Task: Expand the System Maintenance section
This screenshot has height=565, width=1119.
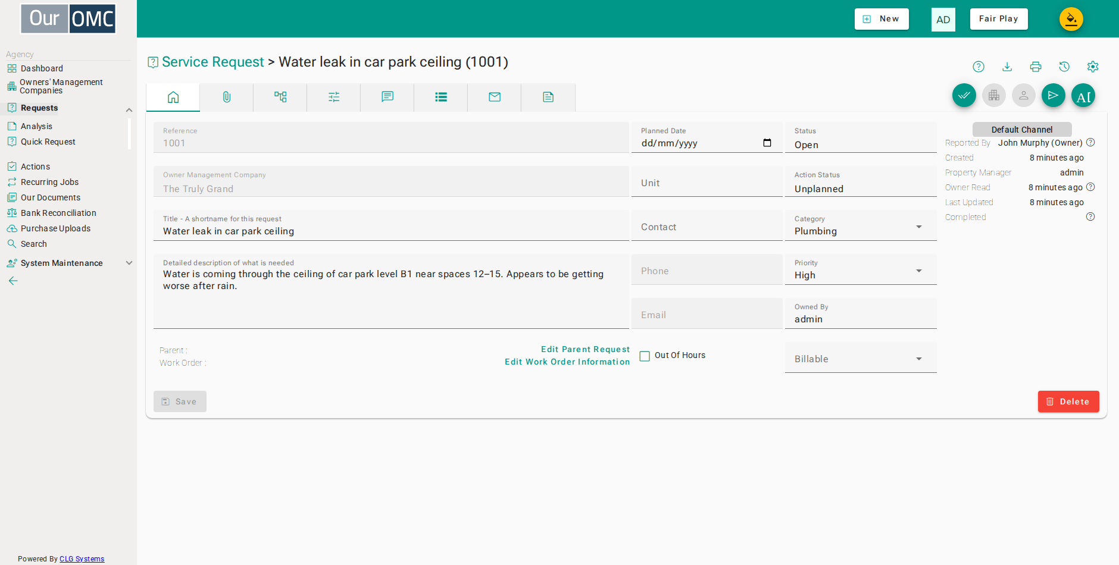Action: [x=129, y=263]
